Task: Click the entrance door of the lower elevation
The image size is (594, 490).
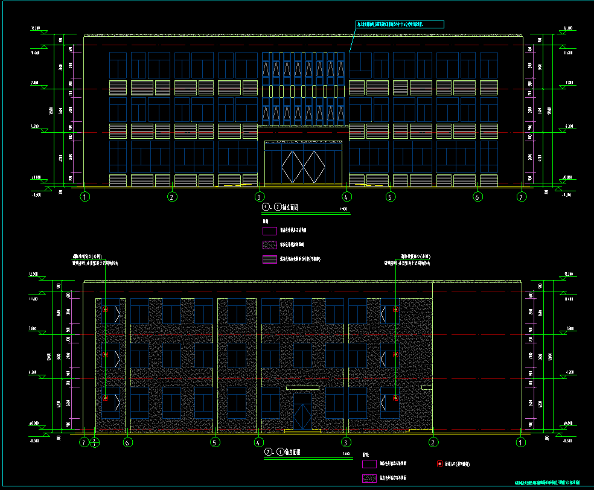Action: point(302,413)
